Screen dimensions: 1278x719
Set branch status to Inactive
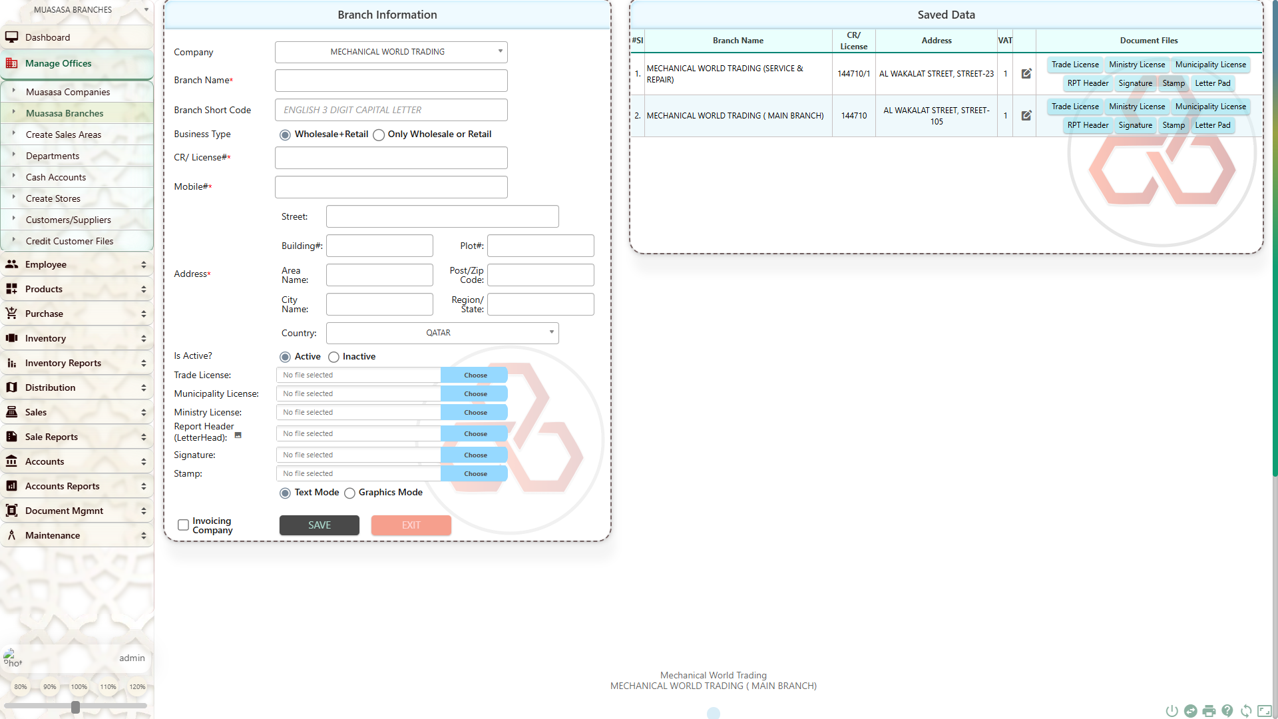coord(333,358)
